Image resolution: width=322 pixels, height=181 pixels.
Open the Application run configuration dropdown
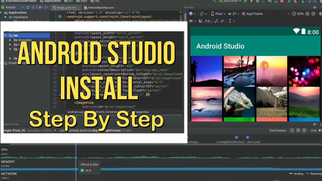point(230,1)
